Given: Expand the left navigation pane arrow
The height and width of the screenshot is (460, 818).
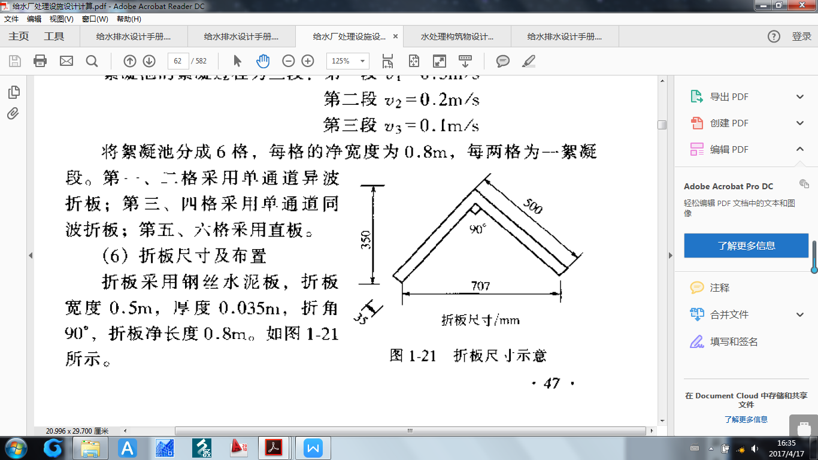Looking at the screenshot, I should [31, 256].
